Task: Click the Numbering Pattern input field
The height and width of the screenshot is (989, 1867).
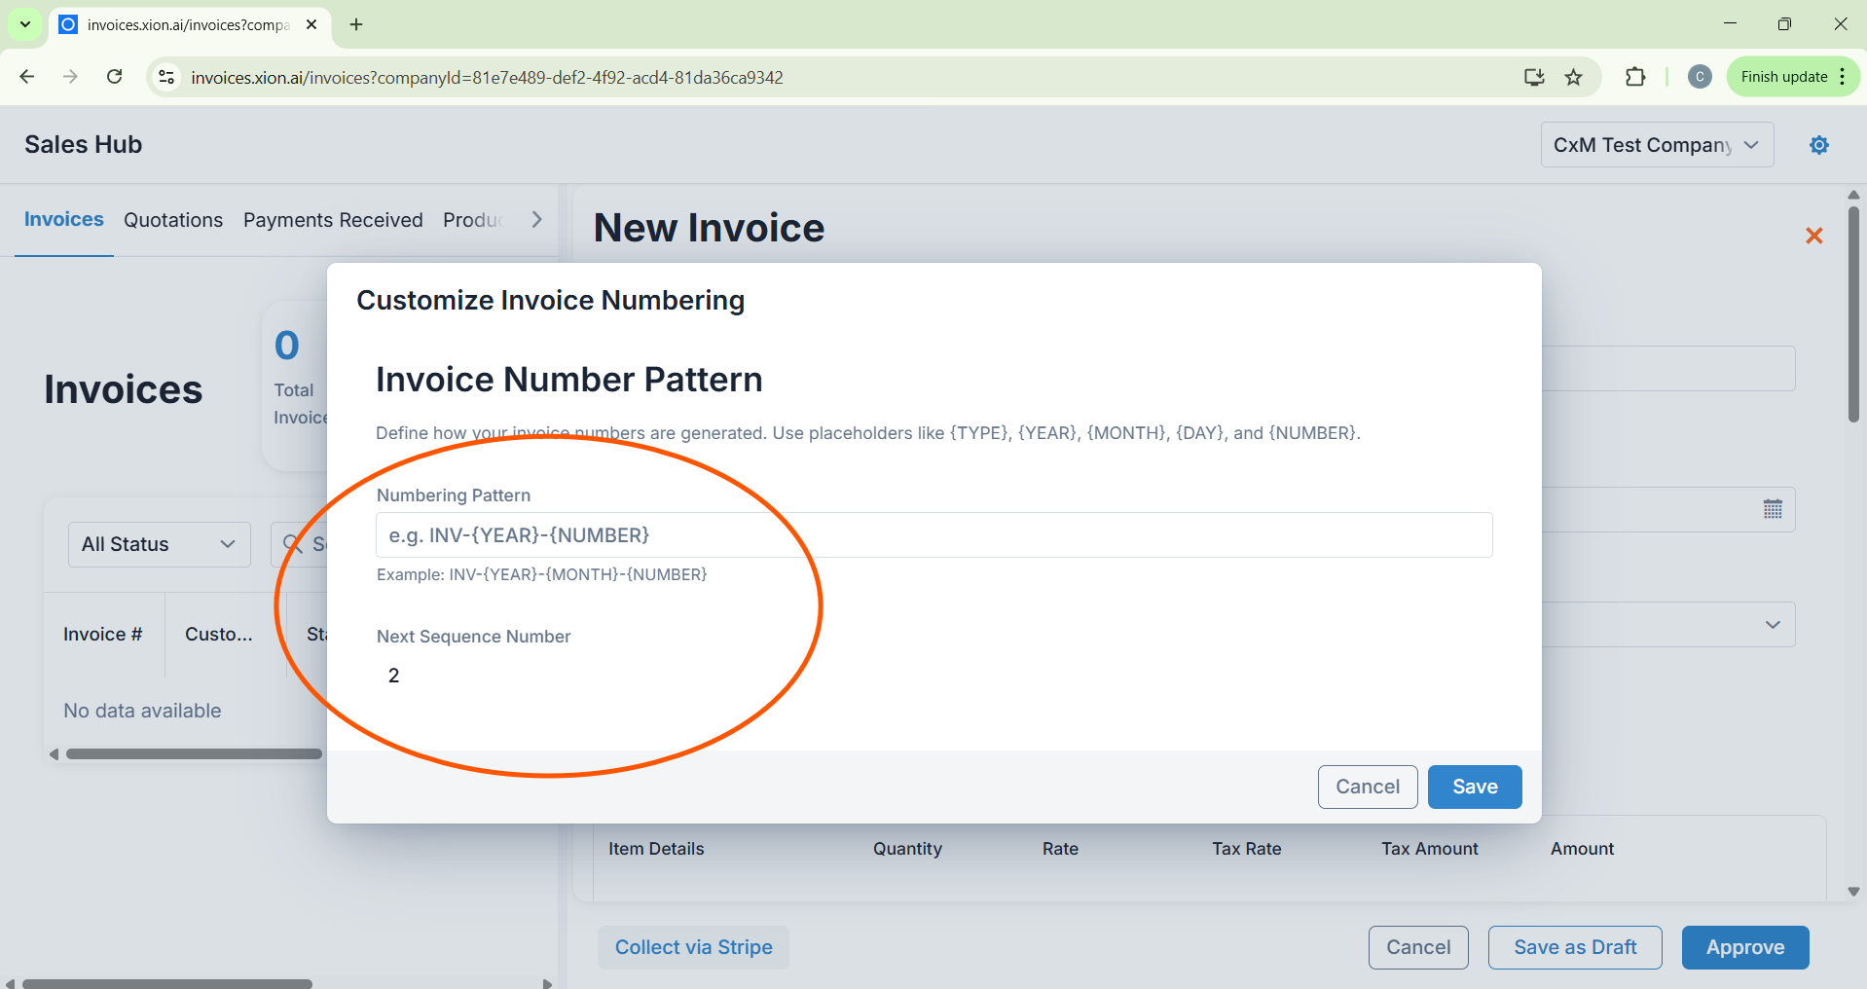Action: 933,535
